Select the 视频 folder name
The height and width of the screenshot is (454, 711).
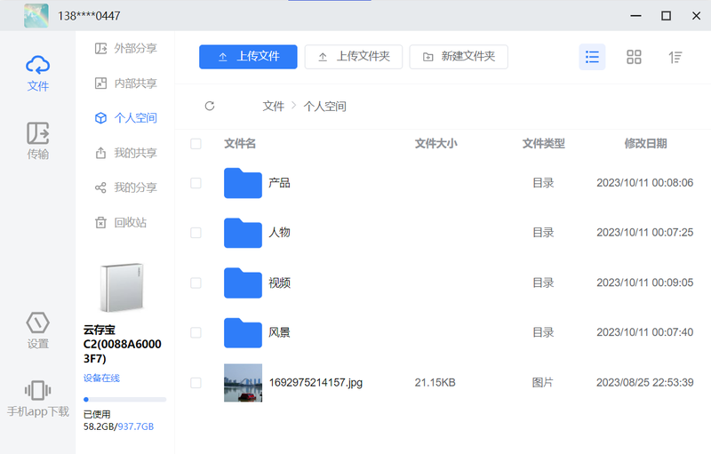279,283
